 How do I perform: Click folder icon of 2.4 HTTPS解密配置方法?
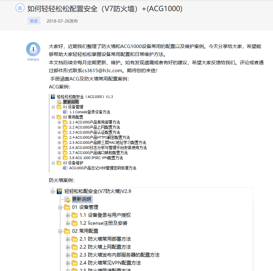(x=65, y=137)
